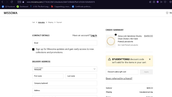
Task: Click the Subtotal $456.00 value
Action: pyautogui.click(x=150, y=88)
